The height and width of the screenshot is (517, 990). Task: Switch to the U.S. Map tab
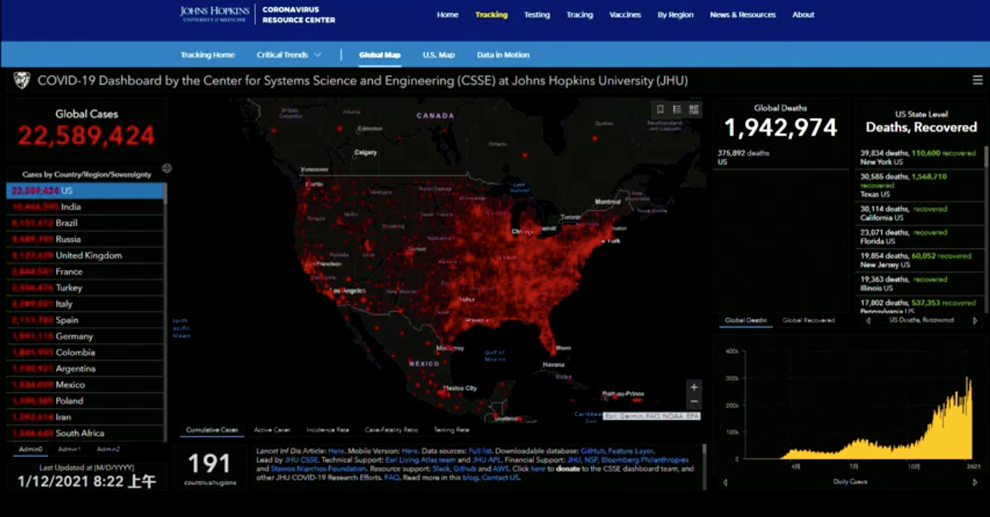438,55
